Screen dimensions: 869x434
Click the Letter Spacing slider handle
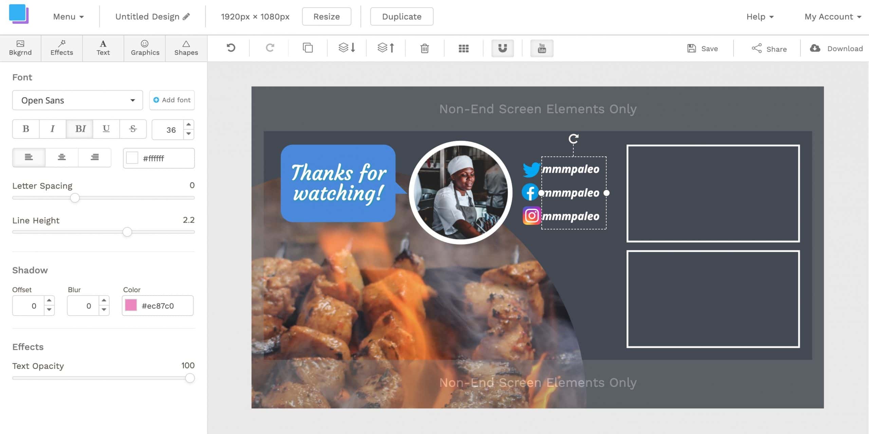pos(75,198)
